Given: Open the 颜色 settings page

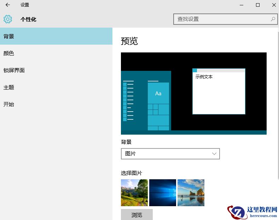Looking at the screenshot, I should (x=56, y=53).
